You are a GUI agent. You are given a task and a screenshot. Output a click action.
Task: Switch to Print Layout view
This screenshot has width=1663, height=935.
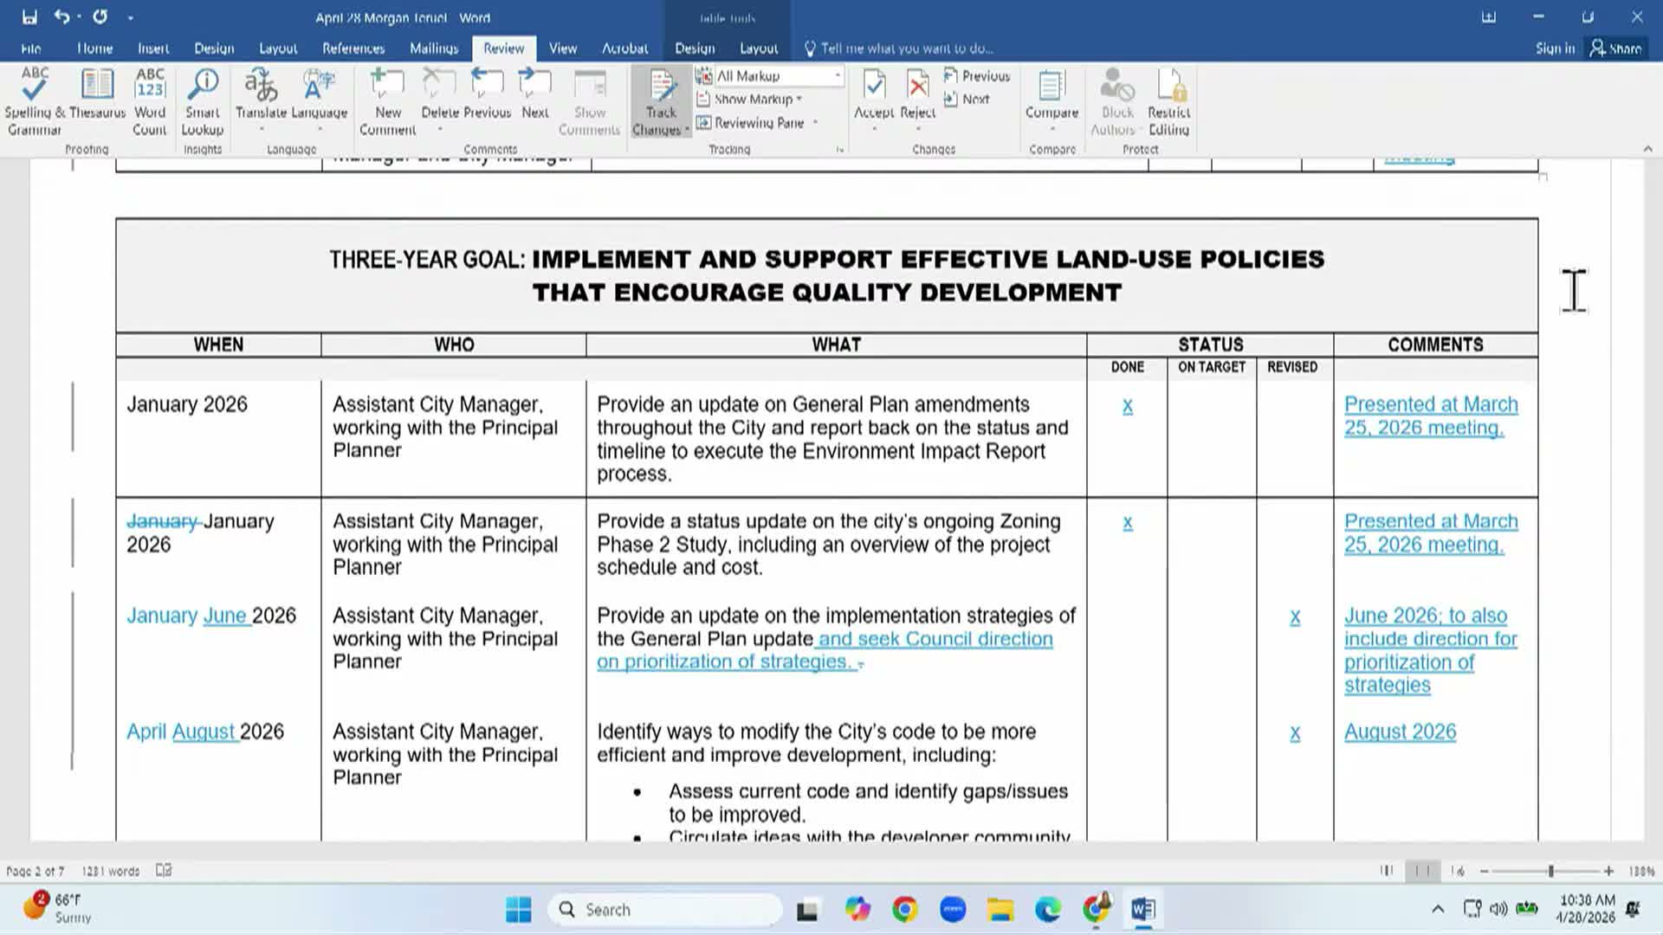pos(1422,871)
